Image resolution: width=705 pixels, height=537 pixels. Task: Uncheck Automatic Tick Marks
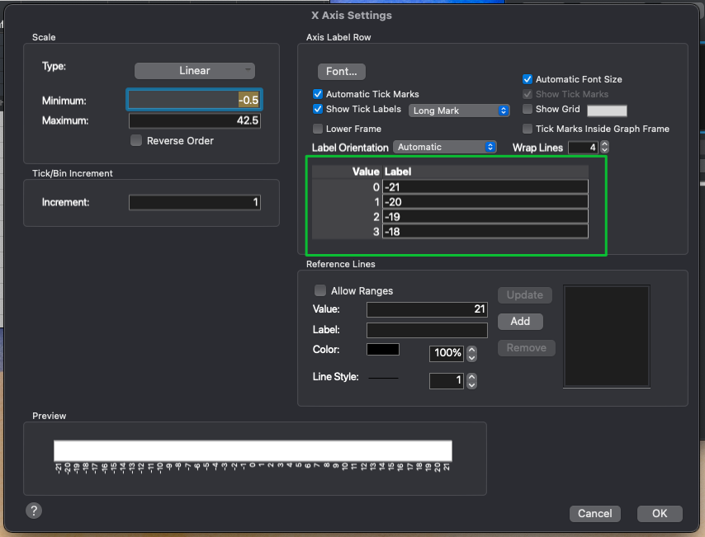coord(318,94)
